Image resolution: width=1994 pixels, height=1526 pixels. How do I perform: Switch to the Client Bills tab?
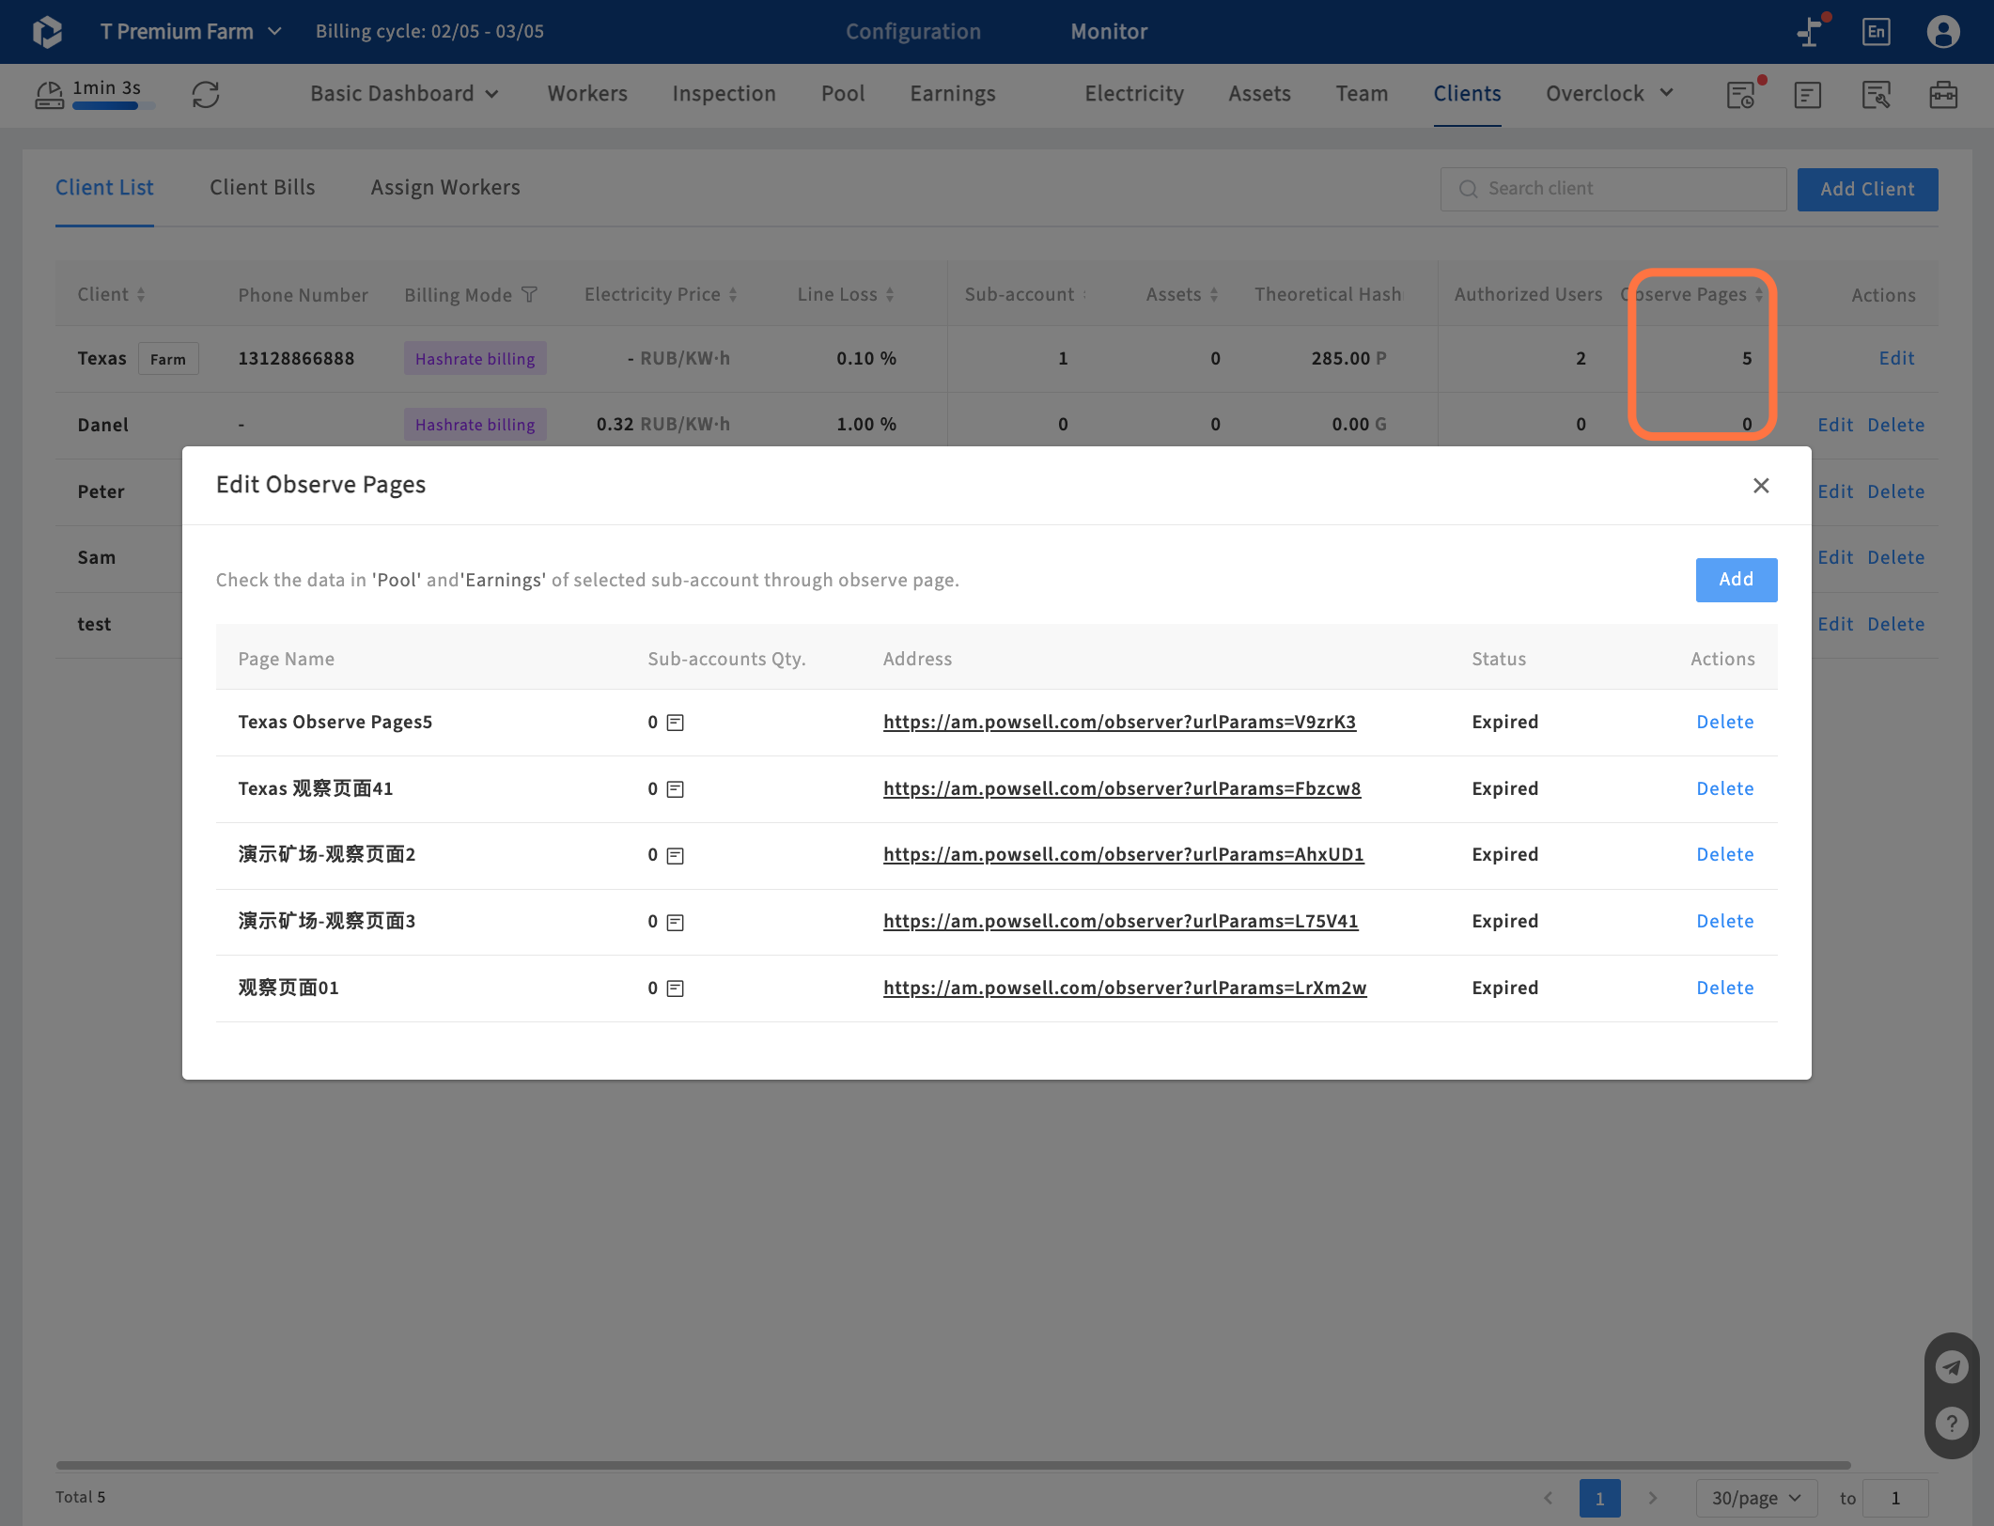(x=262, y=187)
